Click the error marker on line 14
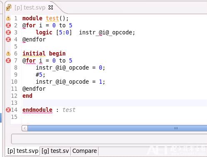Image resolution: width=207 pixels, height=157 pixels. [x=8, y=110]
